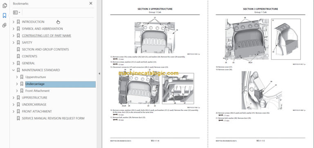Jump to SAFETY bookmark
Viewport: 314px width, 148px height.
pyautogui.click(x=27, y=42)
